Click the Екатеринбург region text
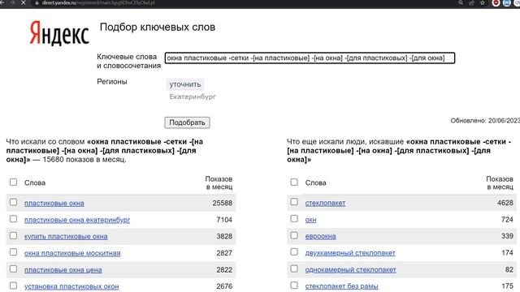The height and width of the screenshot is (292, 520). point(193,97)
